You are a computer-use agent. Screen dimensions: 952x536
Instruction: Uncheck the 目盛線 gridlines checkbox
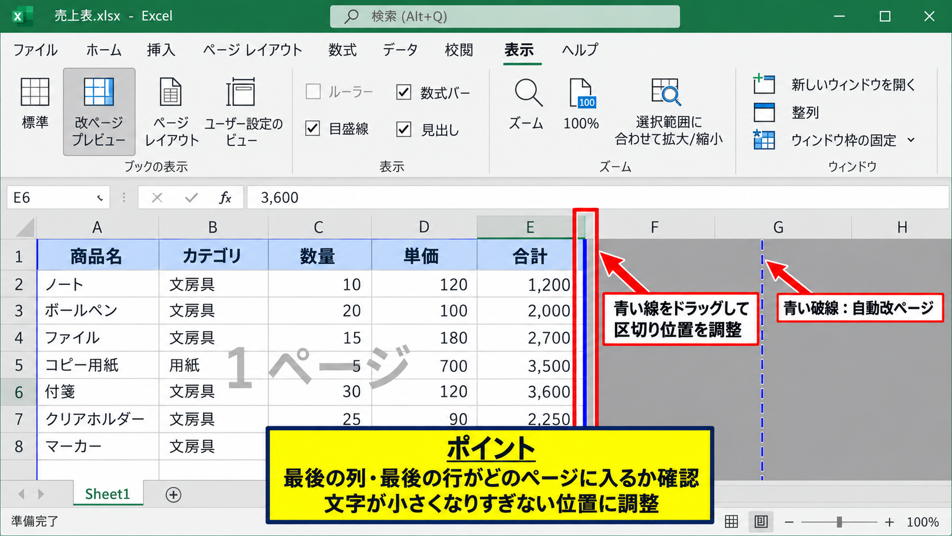(313, 128)
